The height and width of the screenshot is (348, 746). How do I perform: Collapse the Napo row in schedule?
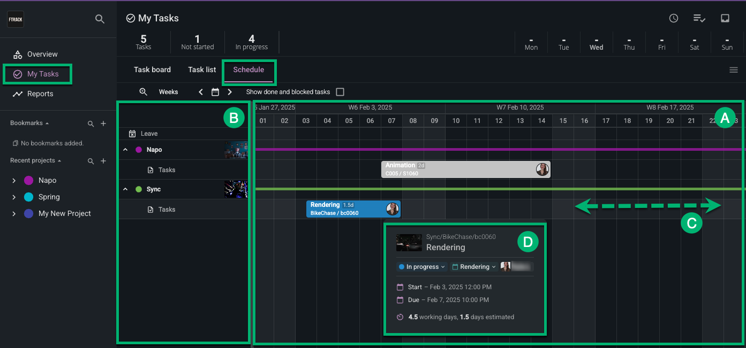(x=125, y=150)
